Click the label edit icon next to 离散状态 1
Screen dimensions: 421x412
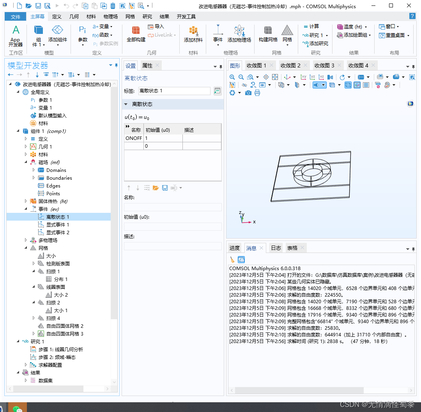point(217,91)
